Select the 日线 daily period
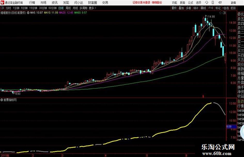Screen dimensions: 244x157 pyautogui.click(x=61, y=8)
